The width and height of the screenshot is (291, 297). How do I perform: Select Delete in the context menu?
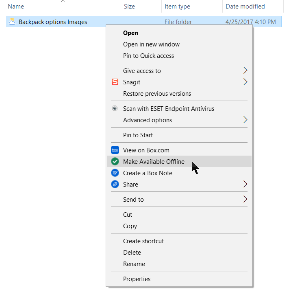[x=132, y=253]
